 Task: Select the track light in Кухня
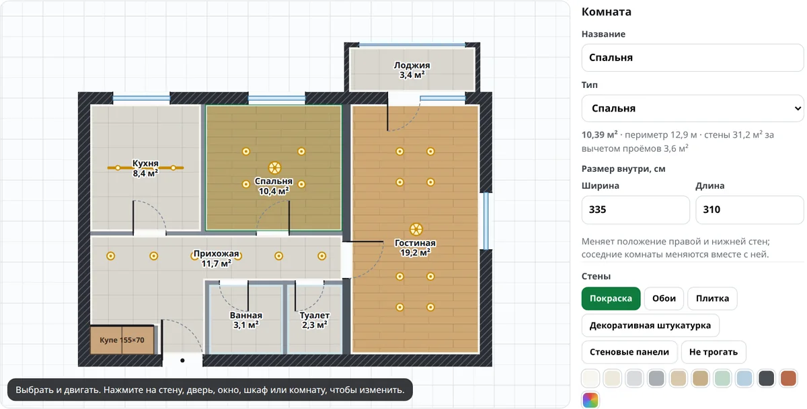pos(146,168)
